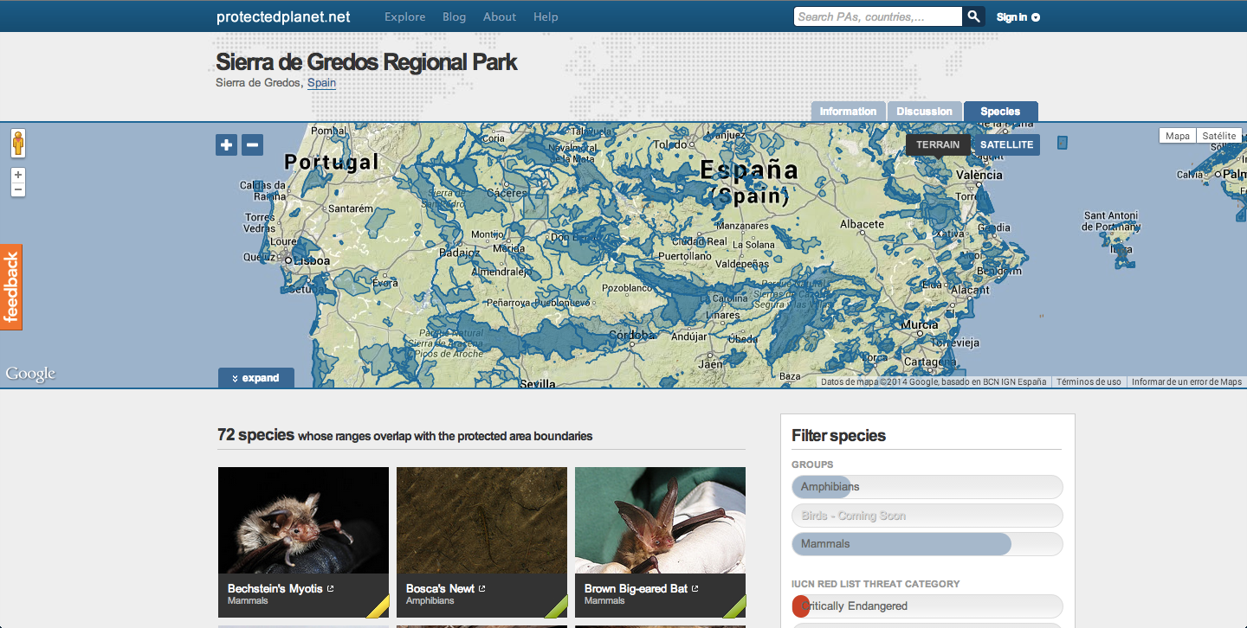Open external link icon beside Brown Big-eared Bat

pos(695,589)
